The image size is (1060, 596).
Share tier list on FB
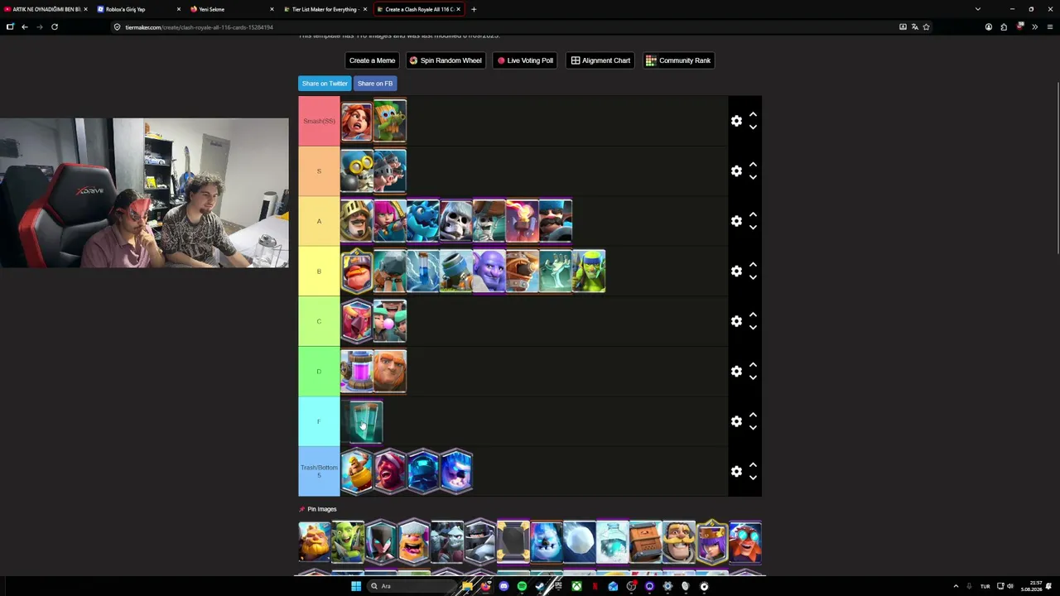pos(375,84)
